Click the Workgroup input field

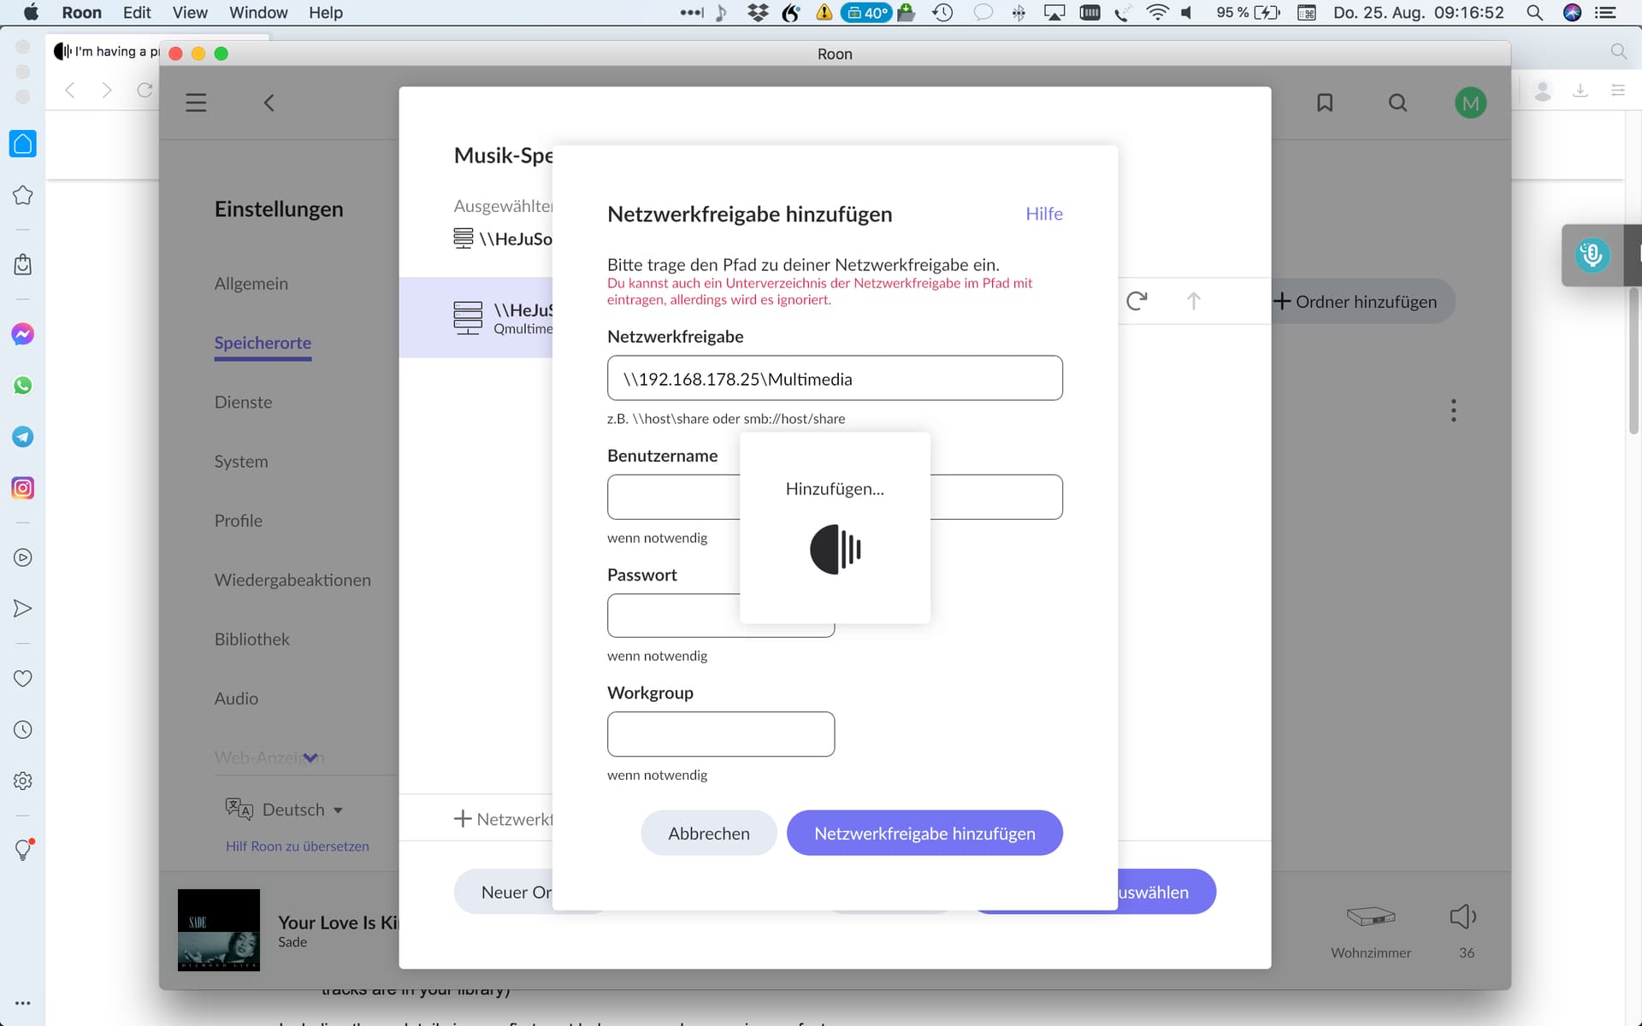click(x=721, y=734)
